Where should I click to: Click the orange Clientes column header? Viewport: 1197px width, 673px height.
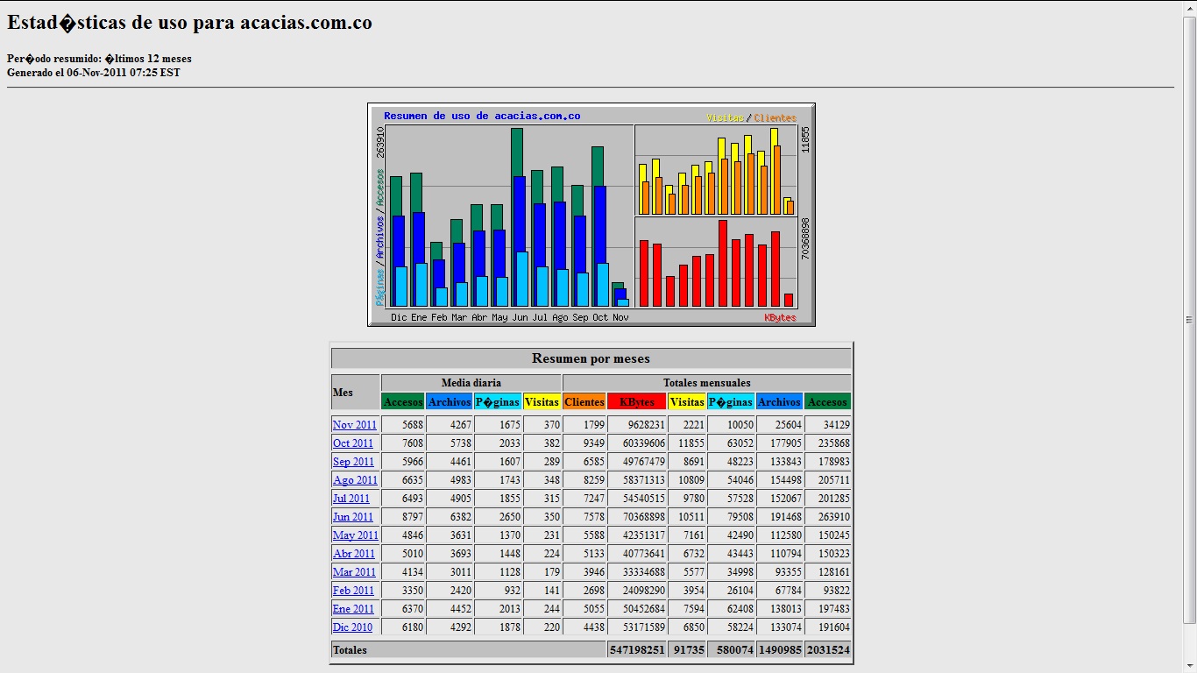tap(584, 402)
